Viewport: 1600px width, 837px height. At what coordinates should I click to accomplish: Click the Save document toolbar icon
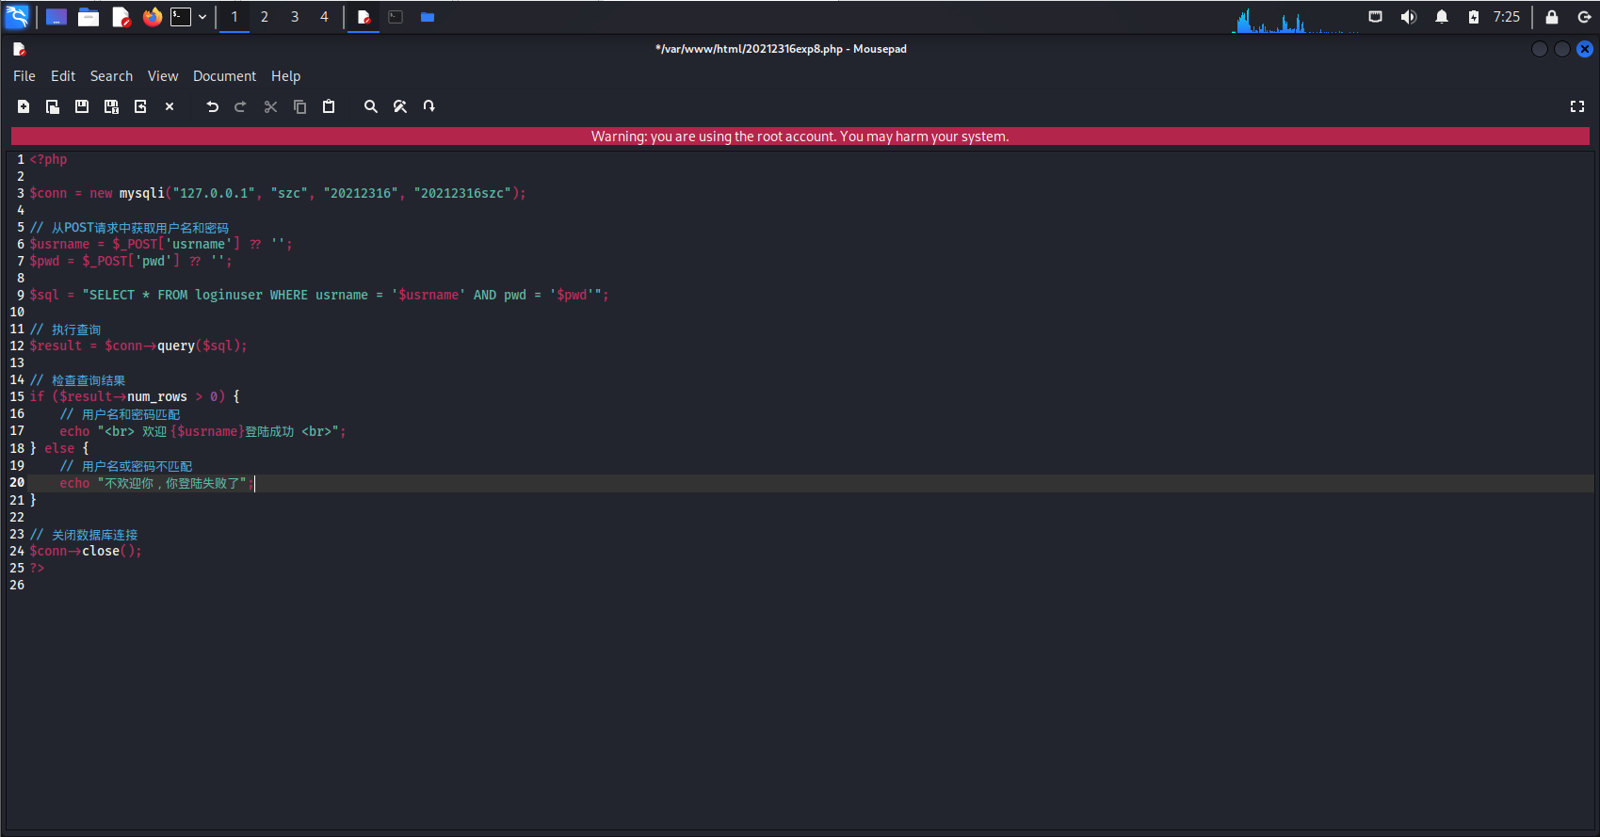(82, 106)
